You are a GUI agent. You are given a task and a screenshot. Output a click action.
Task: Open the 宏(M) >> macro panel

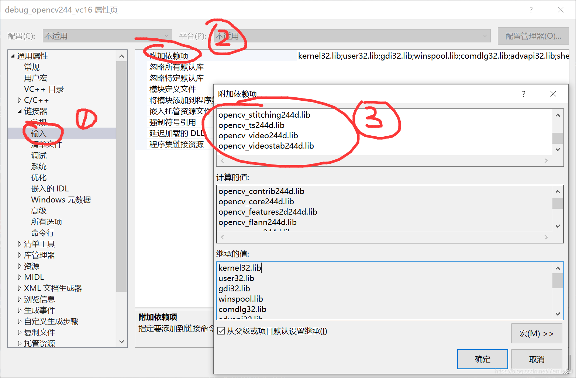(x=537, y=333)
